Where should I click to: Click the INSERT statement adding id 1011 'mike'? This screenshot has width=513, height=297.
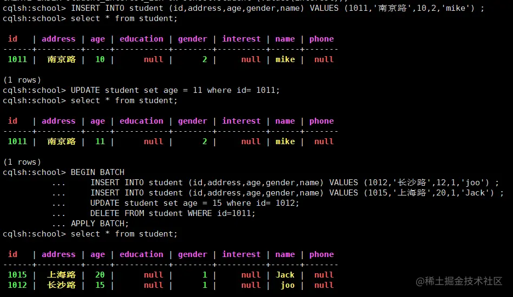click(x=278, y=8)
